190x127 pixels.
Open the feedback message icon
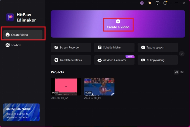pyautogui.click(x=157, y=3)
